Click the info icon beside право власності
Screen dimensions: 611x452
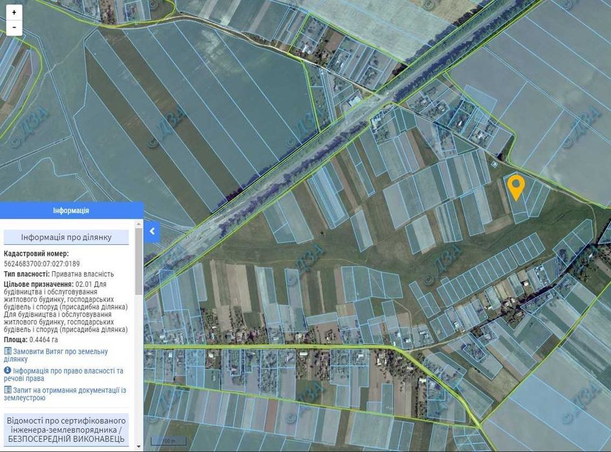pos(7,370)
